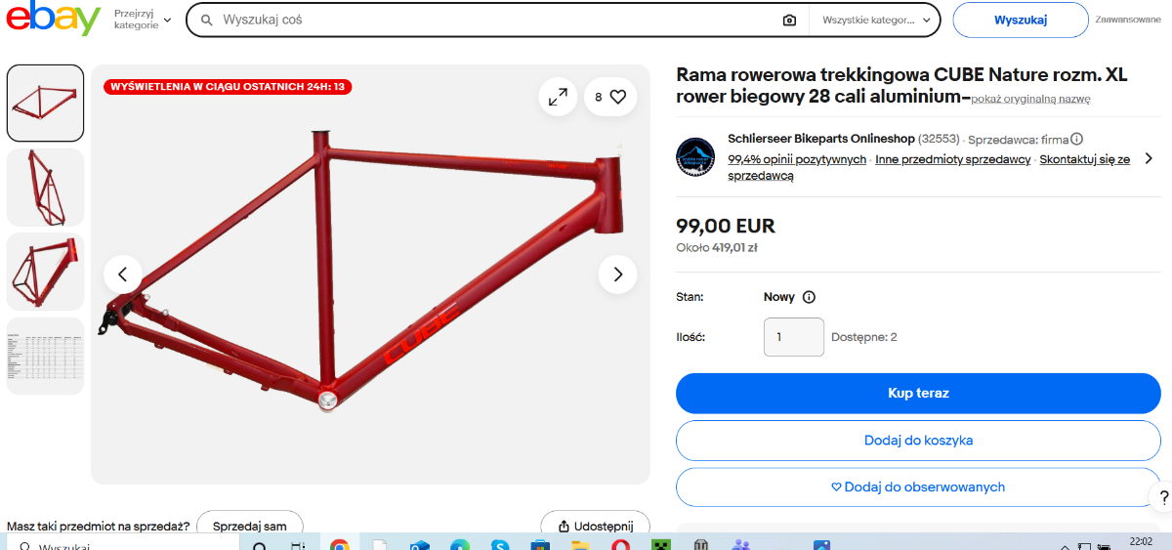The height and width of the screenshot is (550, 1172).
Task: Open the camera image search icon
Action: pos(789,20)
